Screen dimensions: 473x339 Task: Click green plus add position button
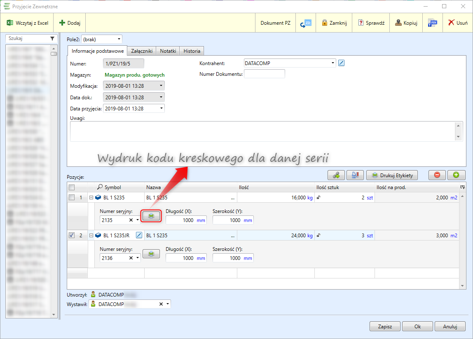tap(456, 175)
